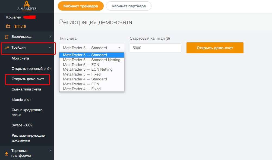The width and height of the screenshot is (272, 160).
Task: Click the download icon for Торговые платформы
Action: coord(7,153)
